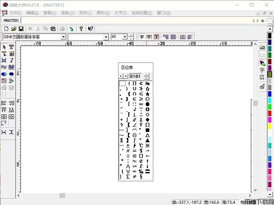Select the image insert tool
Viewport: 274px width, 205px height.
11,54
